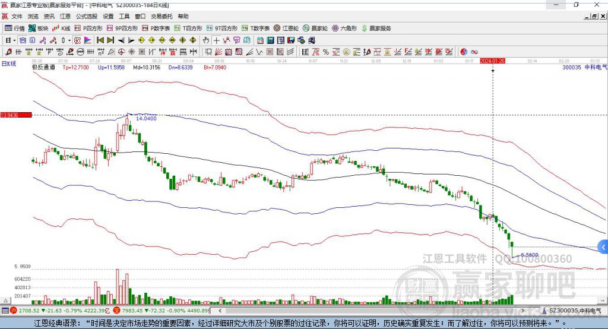Screen dimensions: 608x329
Task: Launch the 江恩轮 Gann wheel
Action: 286,29
